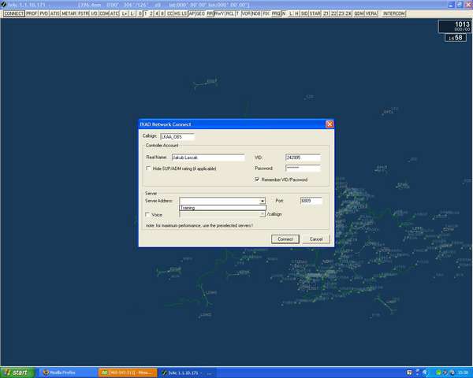Image resolution: width=473 pixels, height=378 pixels.
Task: Click the Z1 toolbar button
Action: (326, 13)
